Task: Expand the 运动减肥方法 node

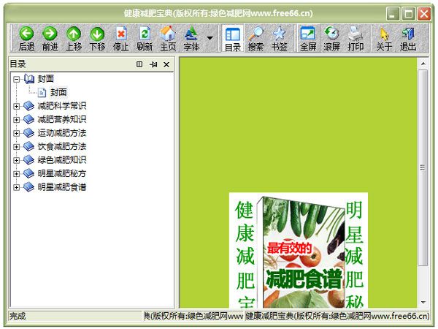Action: [17, 133]
